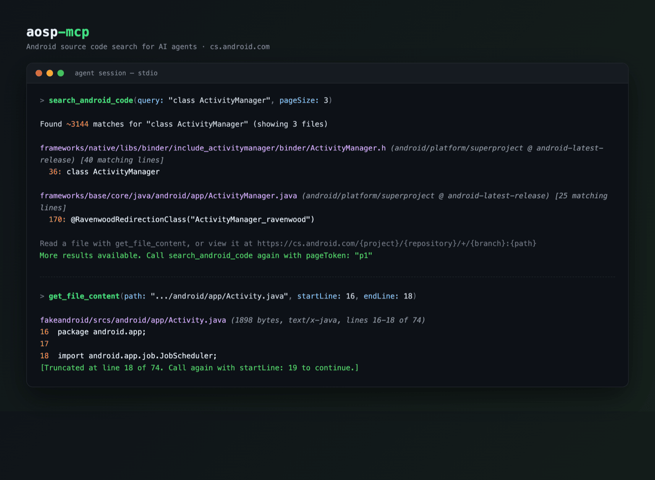
Task: Click the pageSize: parameter label
Action: tap(299, 101)
